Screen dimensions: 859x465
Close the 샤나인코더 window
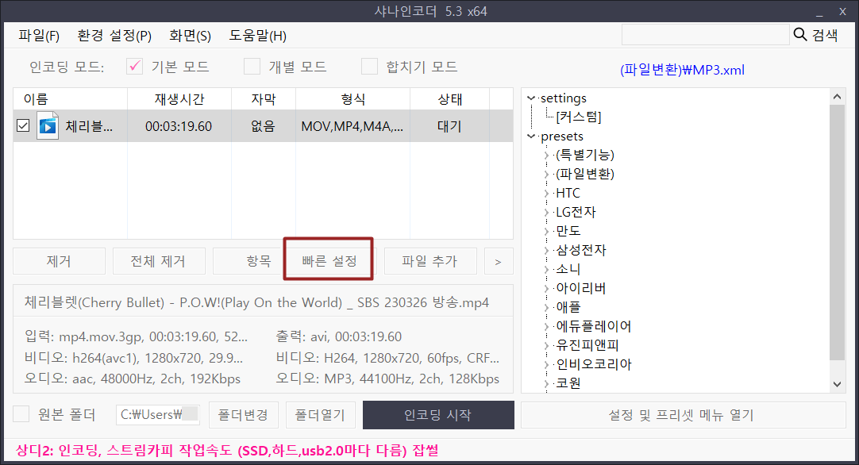[x=842, y=11]
